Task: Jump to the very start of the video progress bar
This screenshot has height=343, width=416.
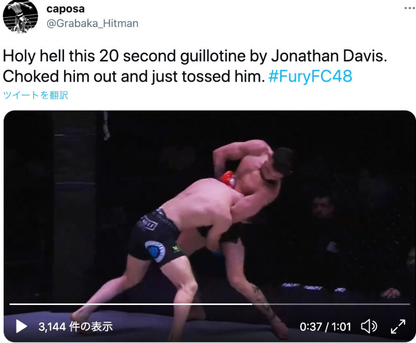Action: tap(10, 304)
